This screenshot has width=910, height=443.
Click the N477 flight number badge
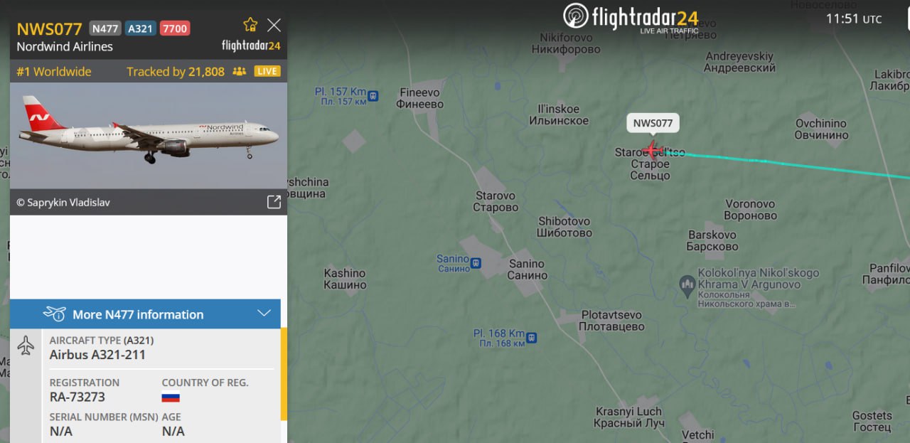point(105,28)
